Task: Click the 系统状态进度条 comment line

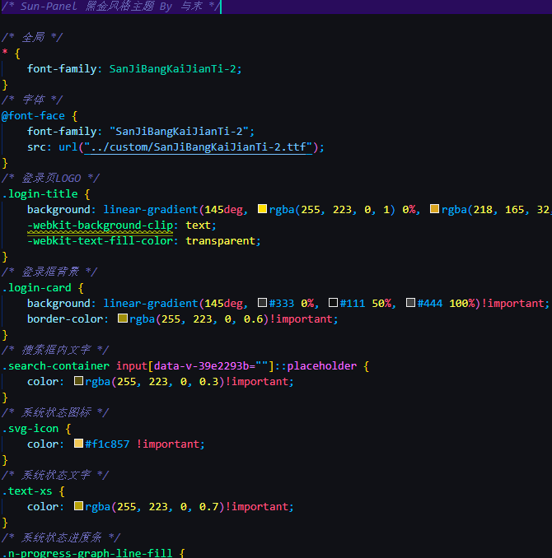Action: click(61, 537)
